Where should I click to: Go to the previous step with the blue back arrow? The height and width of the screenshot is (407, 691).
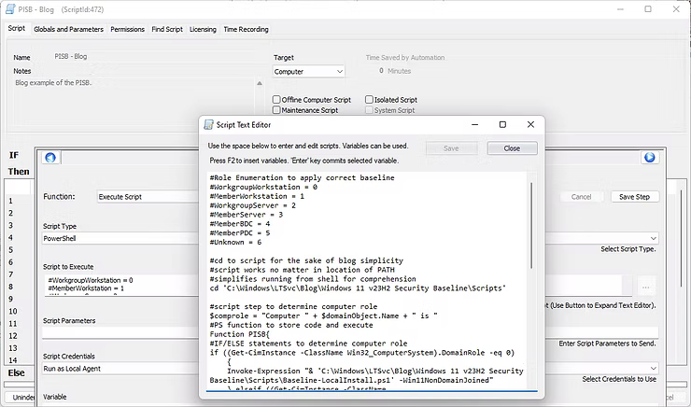50,157
